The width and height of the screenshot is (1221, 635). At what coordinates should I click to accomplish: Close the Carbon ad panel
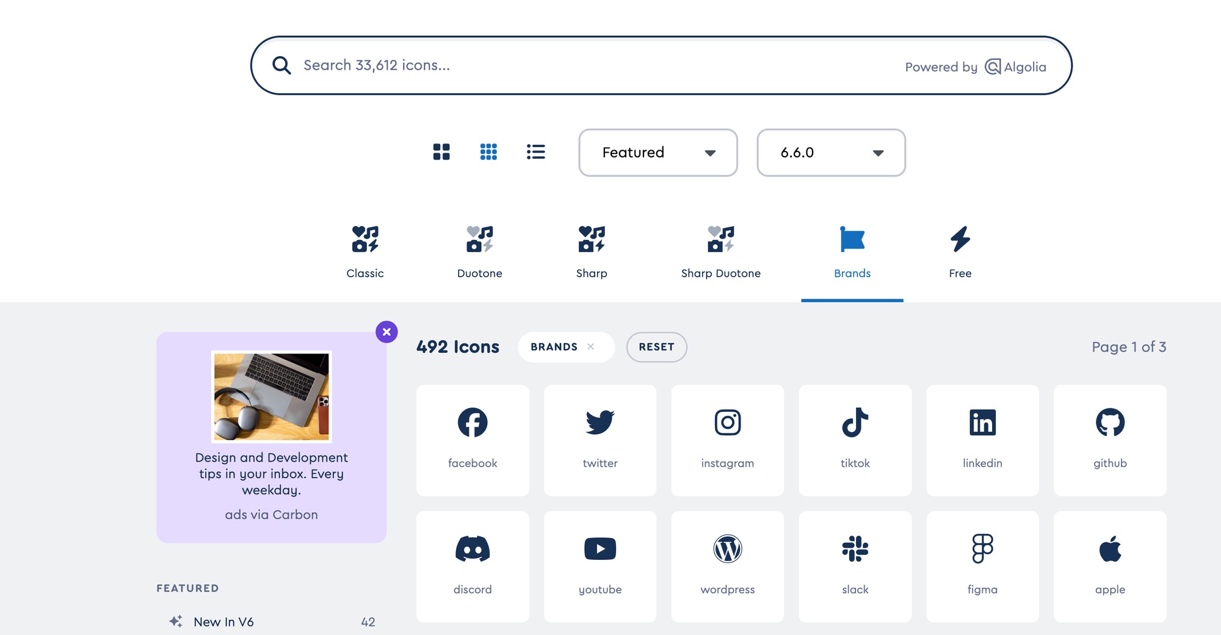click(x=386, y=332)
